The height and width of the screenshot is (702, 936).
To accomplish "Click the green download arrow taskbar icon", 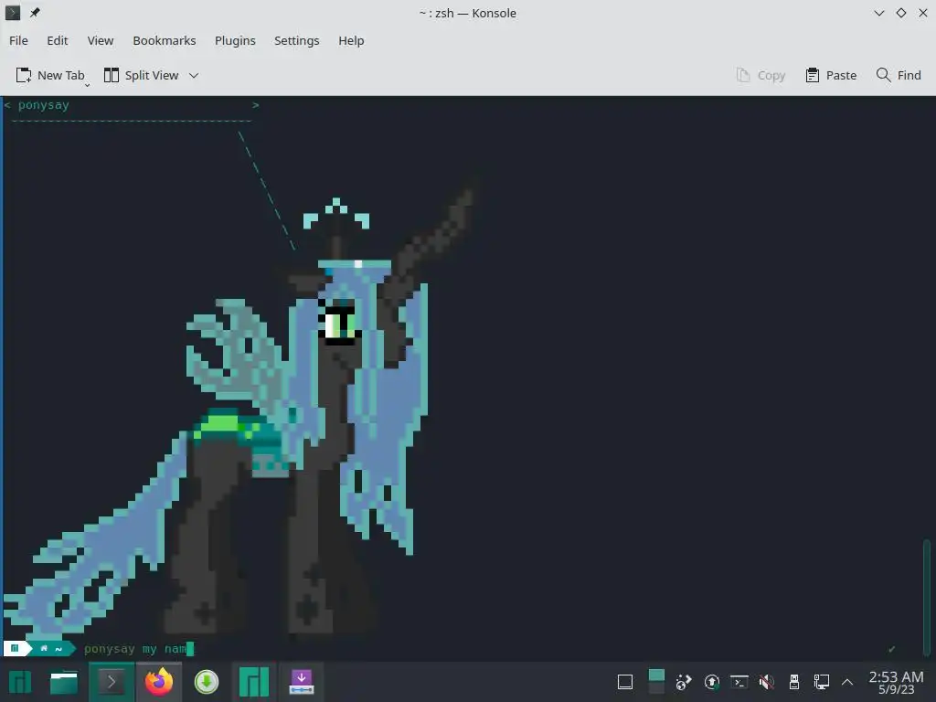I will coord(207,682).
